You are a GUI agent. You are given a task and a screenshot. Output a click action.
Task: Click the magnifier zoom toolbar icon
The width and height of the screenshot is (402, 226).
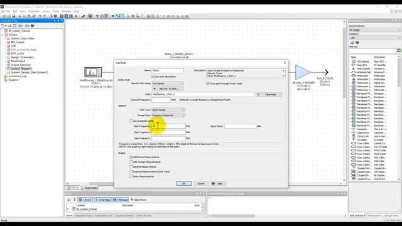138,16
